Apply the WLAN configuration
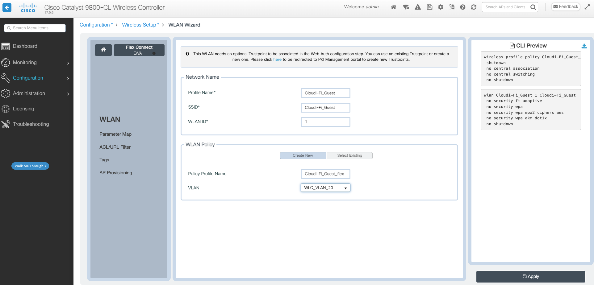594x285 pixels. tap(531, 276)
